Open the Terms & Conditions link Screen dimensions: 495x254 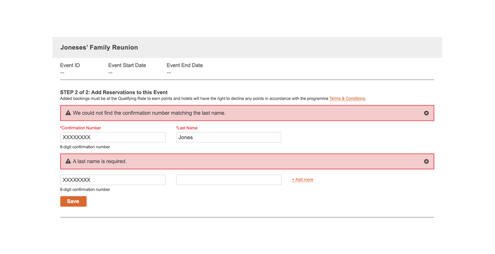coord(347,99)
